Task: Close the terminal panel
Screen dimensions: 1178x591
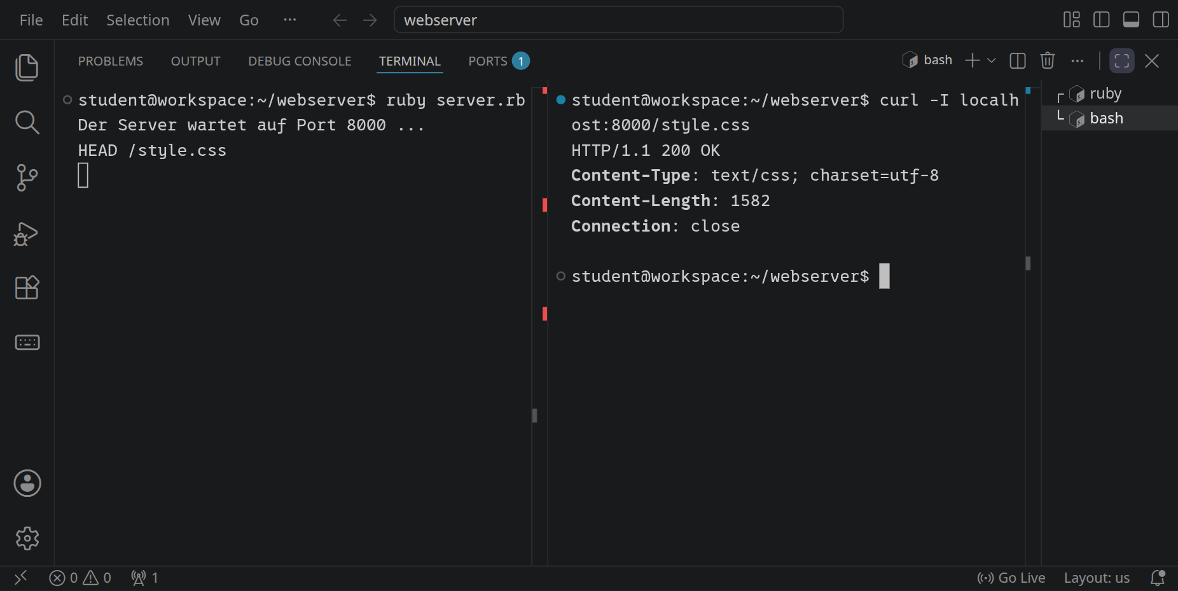Action: point(1151,60)
